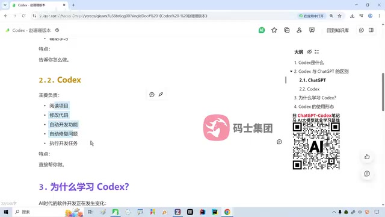
Task: Click the '3. 为什么学习 Codex?' heading
Action: (x=84, y=187)
